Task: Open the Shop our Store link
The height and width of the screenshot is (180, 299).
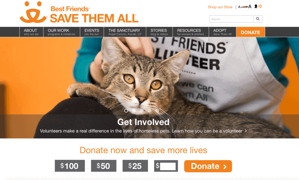Action: tap(220, 7)
